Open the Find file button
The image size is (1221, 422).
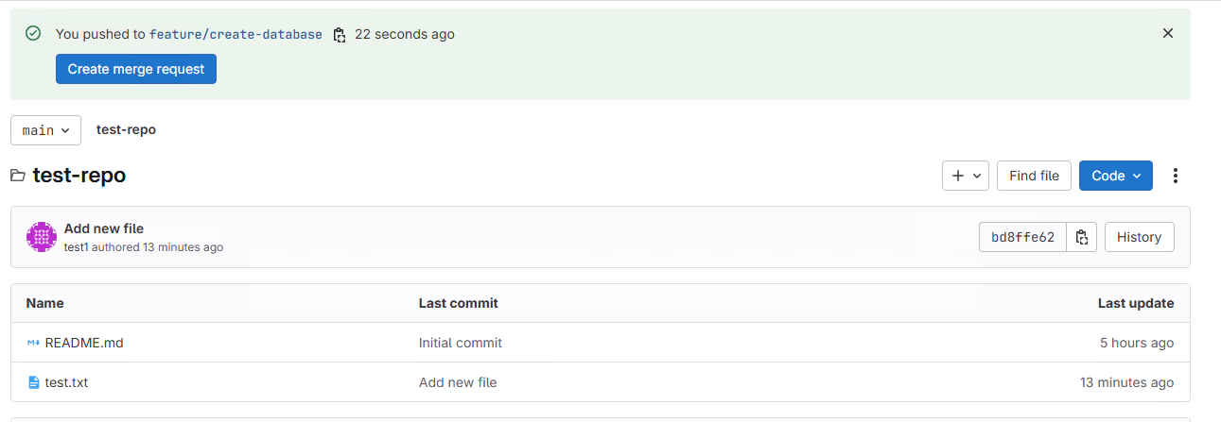[x=1035, y=176]
